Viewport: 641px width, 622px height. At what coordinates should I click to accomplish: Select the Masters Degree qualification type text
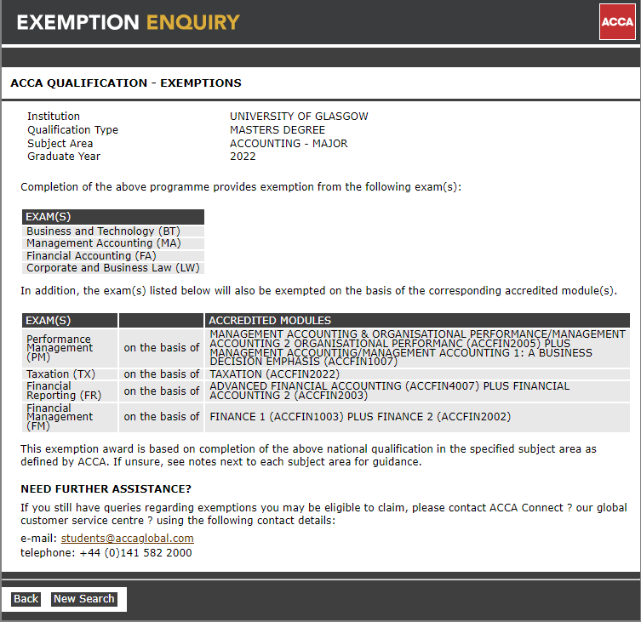click(278, 130)
